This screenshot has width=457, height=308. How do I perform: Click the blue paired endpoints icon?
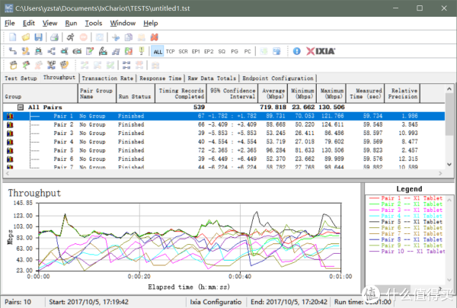tap(126, 65)
